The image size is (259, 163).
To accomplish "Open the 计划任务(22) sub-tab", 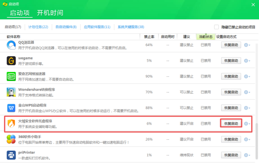I will [38, 27].
